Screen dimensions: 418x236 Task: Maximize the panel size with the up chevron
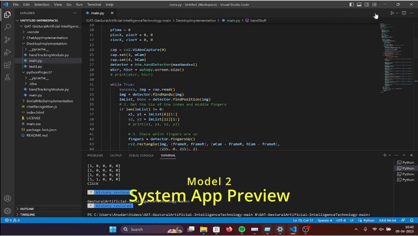pyautogui.click(x=404, y=155)
